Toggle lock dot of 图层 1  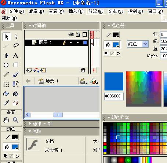(78, 42)
